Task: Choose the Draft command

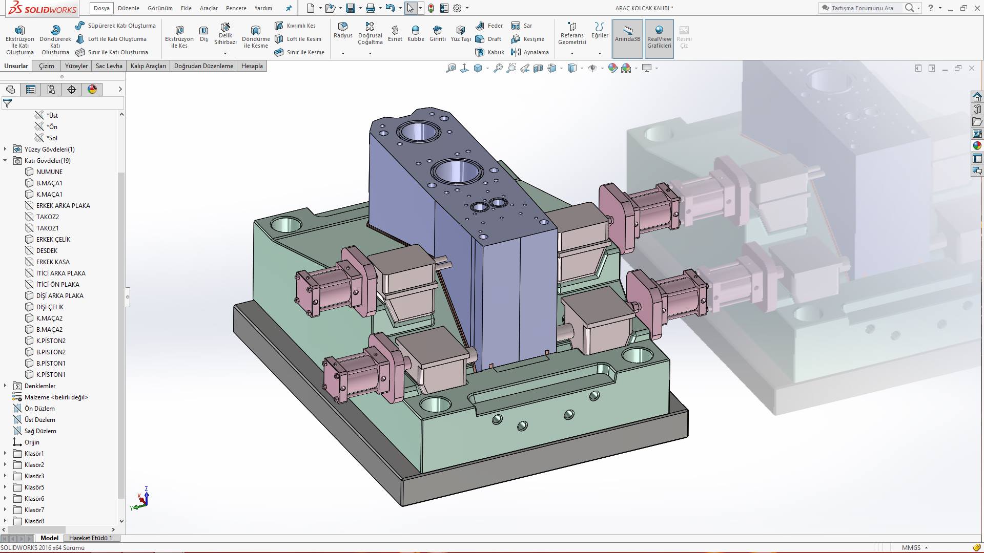Action: point(488,39)
